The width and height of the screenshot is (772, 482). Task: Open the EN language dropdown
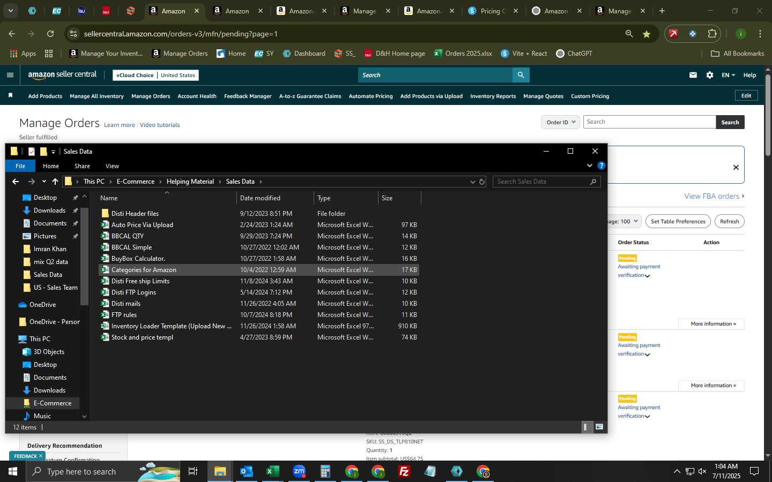728,75
